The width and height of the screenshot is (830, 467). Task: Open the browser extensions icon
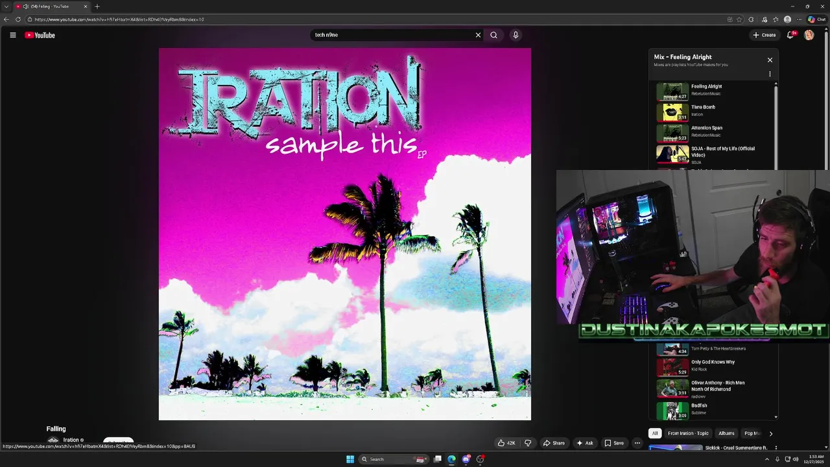[x=752, y=19]
